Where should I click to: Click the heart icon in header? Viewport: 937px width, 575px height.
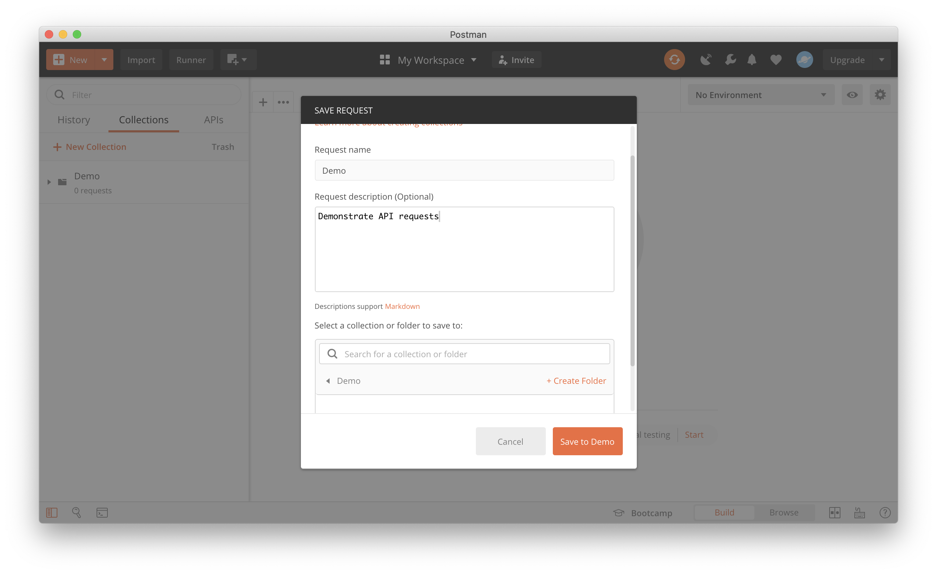tap(776, 60)
